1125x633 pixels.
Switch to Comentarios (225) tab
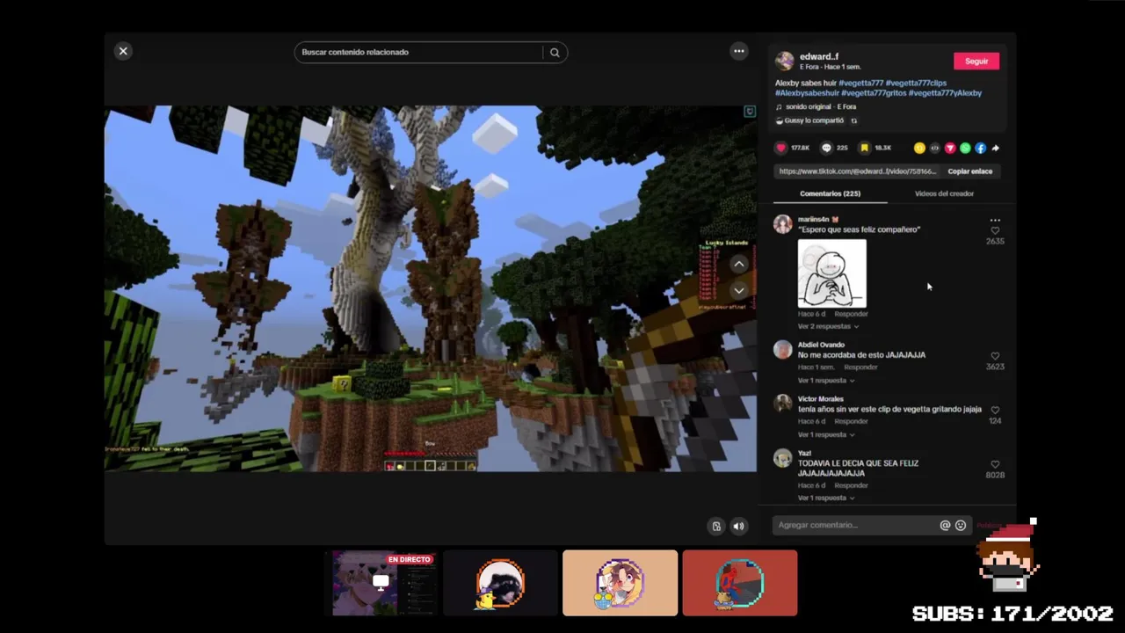[830, 193]
